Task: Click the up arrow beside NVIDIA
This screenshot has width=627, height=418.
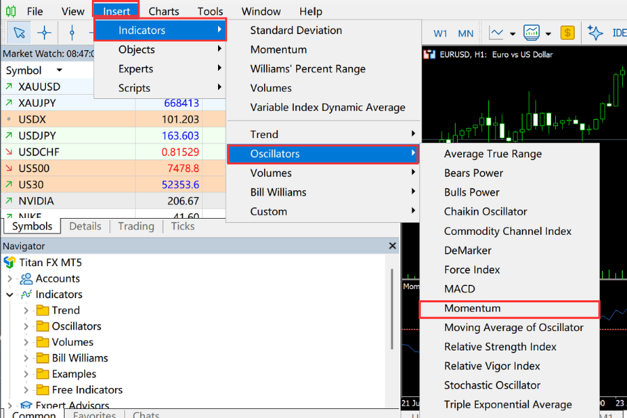Action: [x=9, y=201]
